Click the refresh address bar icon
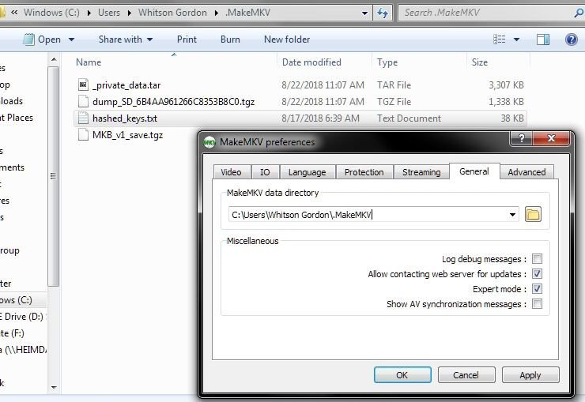 click(x=383, y=13)
